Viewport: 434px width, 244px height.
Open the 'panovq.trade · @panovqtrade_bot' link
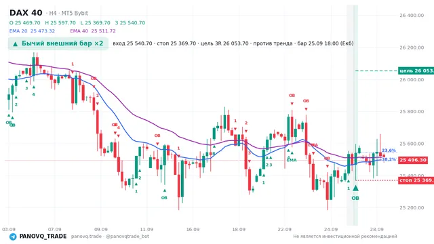pos(110,237)
